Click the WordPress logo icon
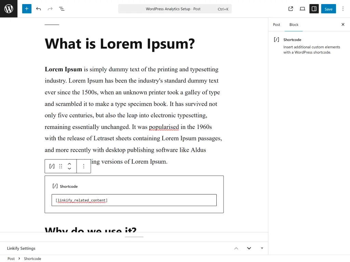This screenshot has width=350, height=262. [9, 9]
